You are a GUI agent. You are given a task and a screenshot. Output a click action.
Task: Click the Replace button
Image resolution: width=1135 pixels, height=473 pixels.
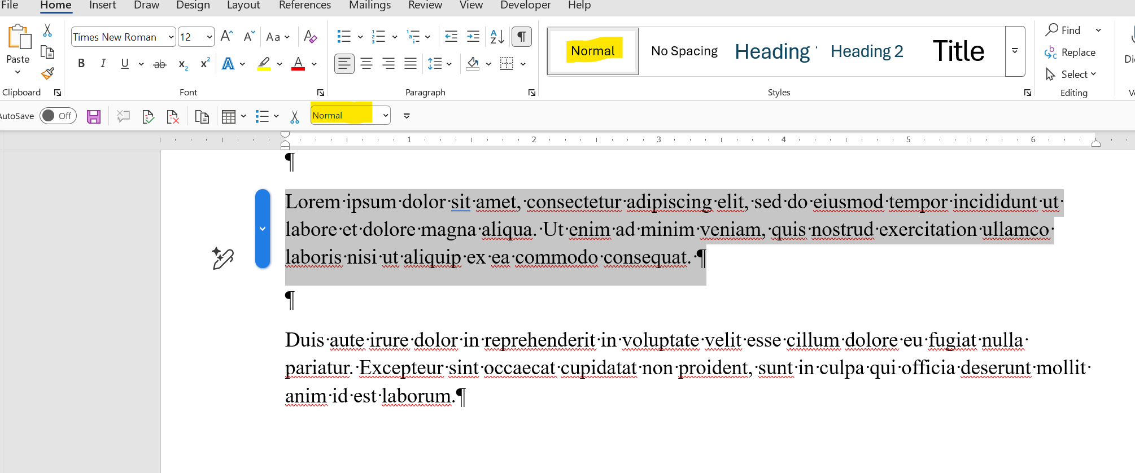[1070, 52]
